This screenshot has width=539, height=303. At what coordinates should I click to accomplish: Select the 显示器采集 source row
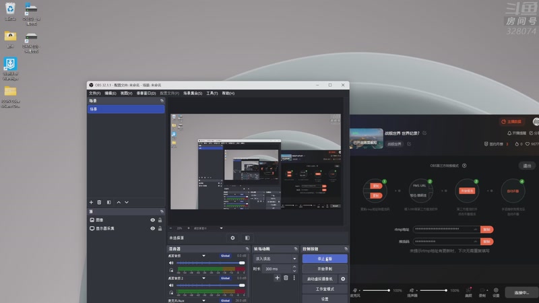126,228
